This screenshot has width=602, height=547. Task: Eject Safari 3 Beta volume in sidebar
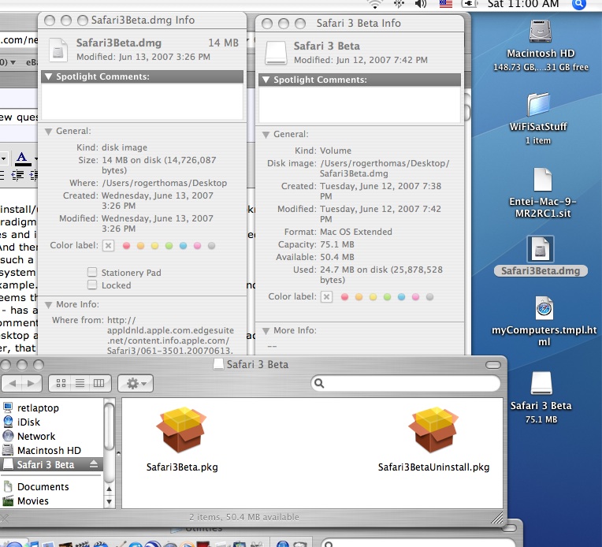(94, 464)
